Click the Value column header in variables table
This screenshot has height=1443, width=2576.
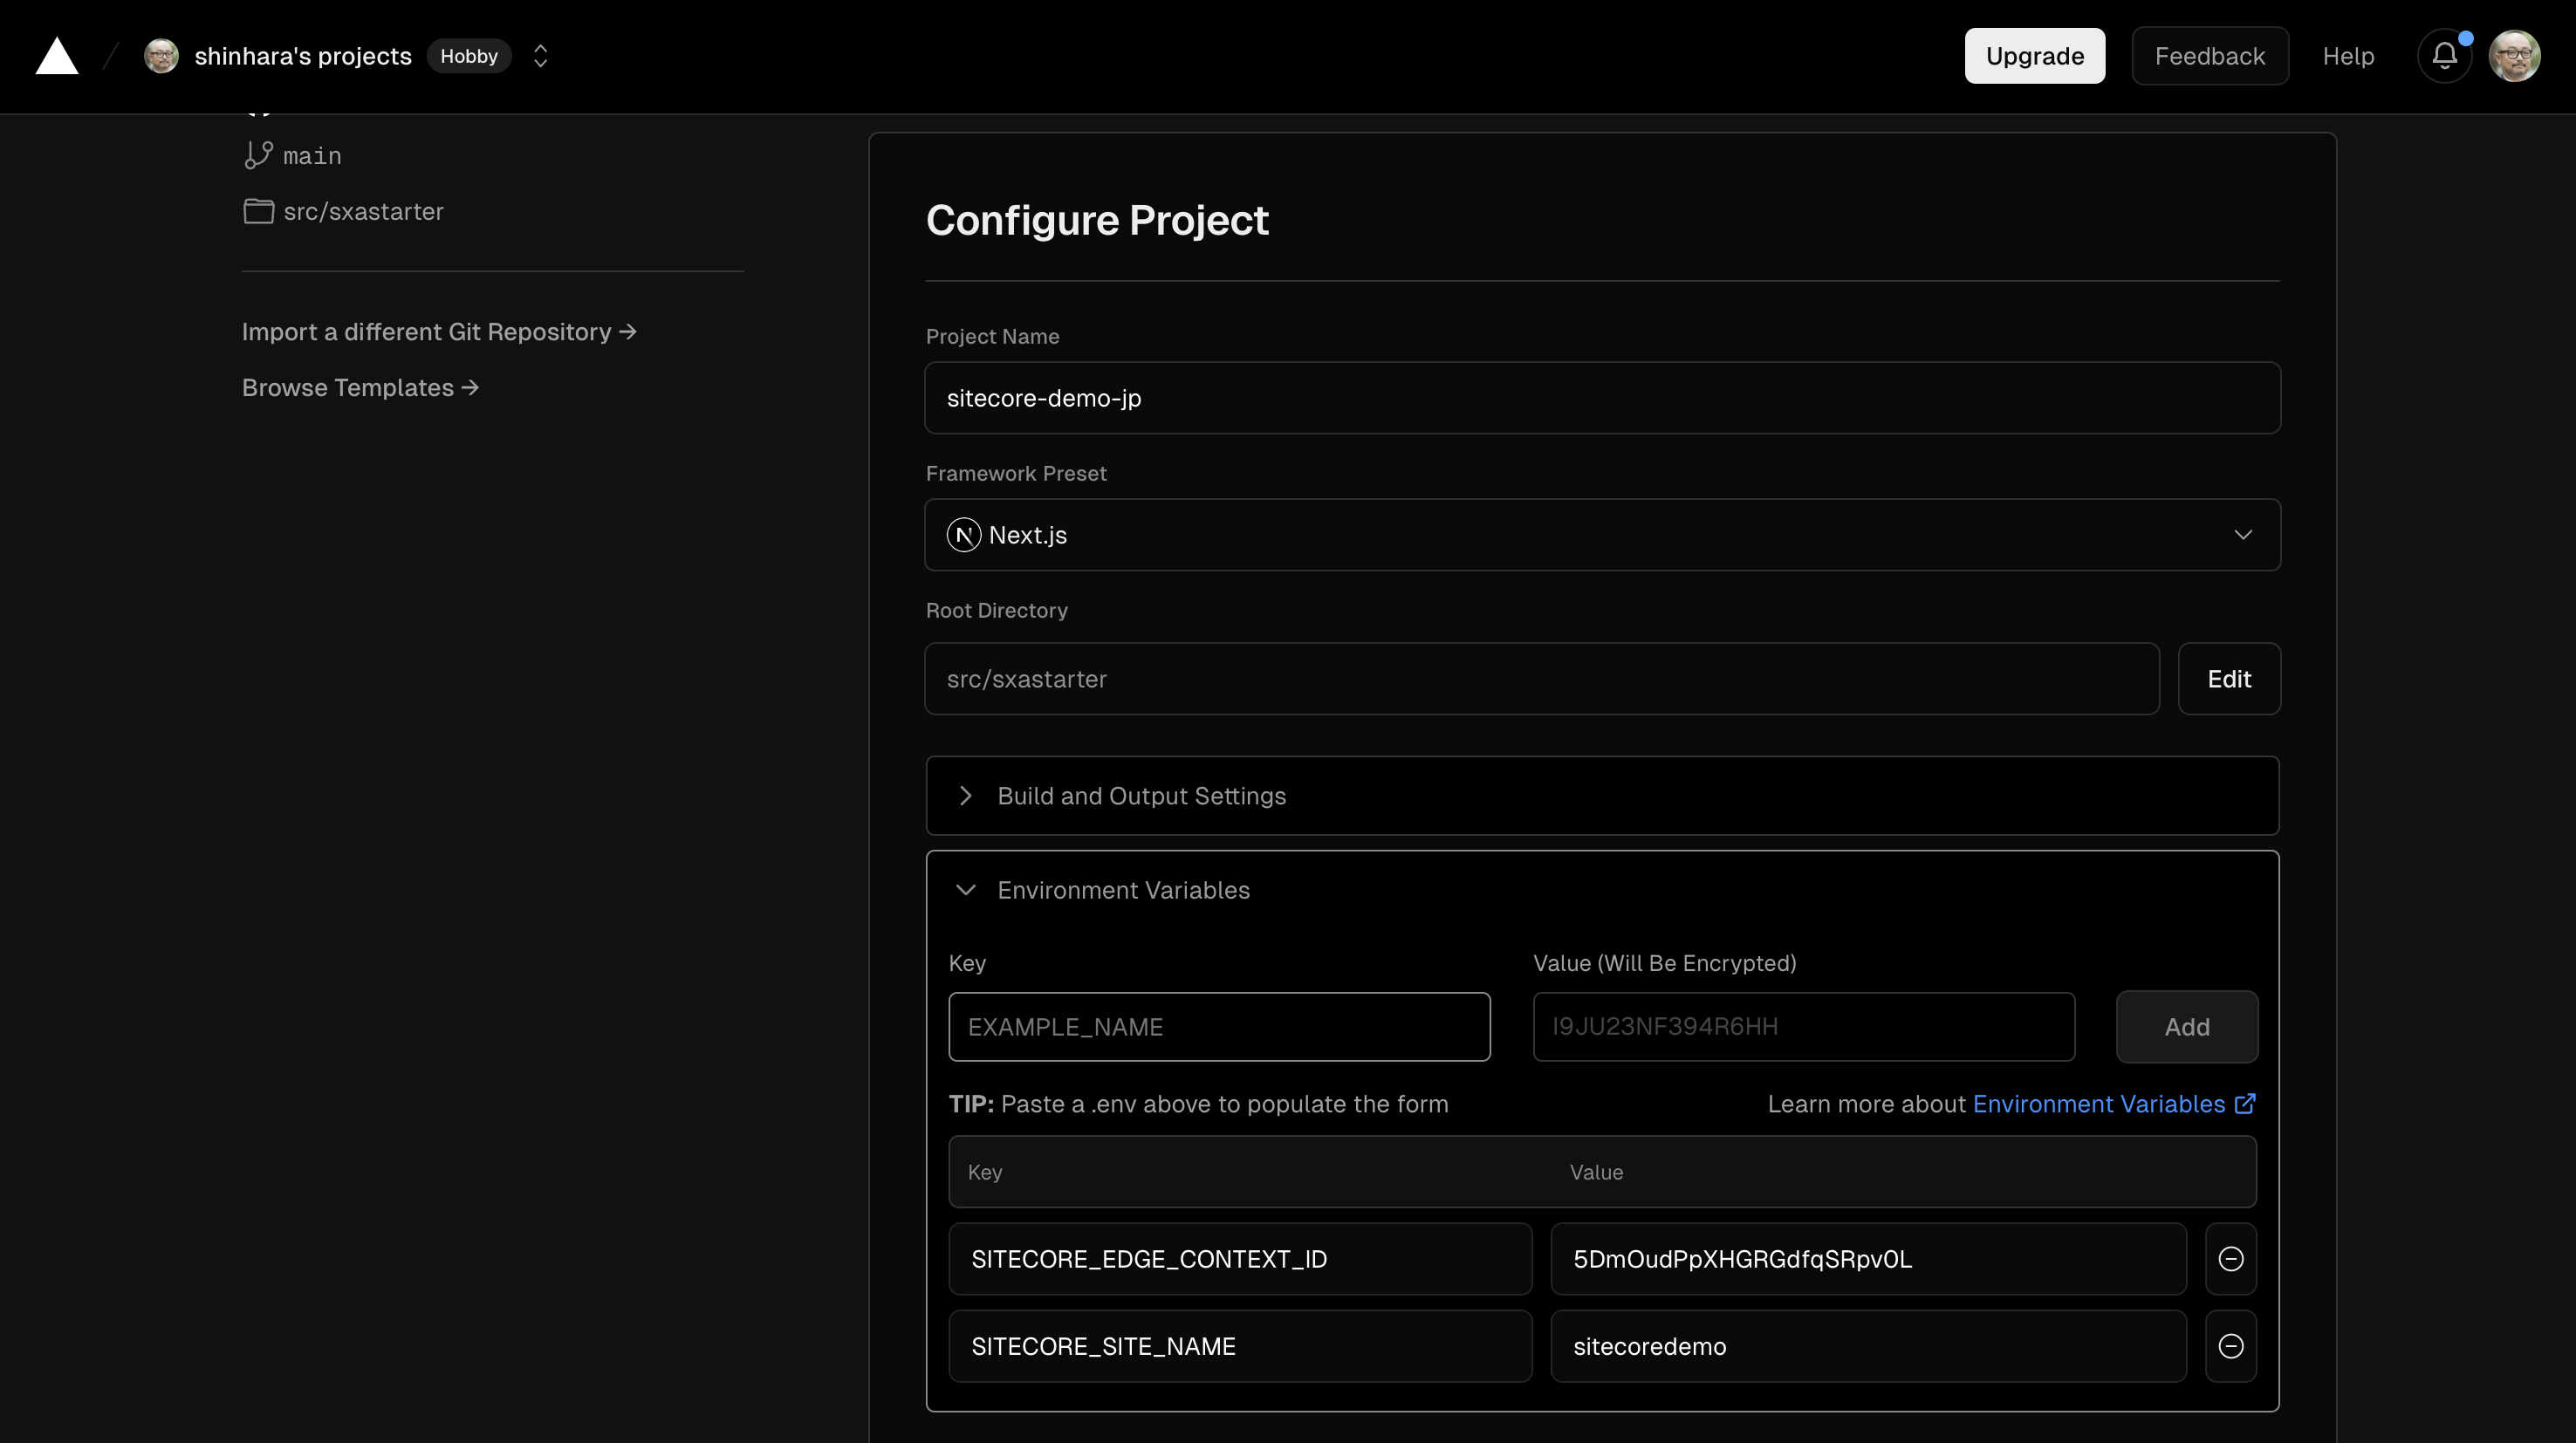1596,1172
